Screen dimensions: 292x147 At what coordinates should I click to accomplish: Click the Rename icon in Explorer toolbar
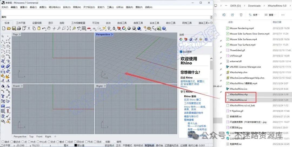click(x=224, y=15)
